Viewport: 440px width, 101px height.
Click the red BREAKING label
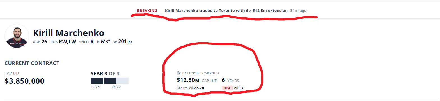pos(147,11)
